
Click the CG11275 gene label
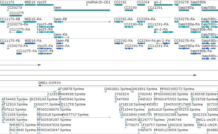click(x=17, y=13)
